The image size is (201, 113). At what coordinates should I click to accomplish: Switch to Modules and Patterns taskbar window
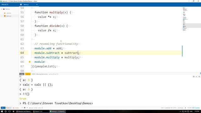coord(24,111)
